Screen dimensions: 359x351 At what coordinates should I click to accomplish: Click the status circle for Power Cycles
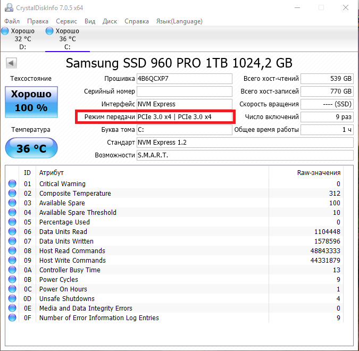12,280
